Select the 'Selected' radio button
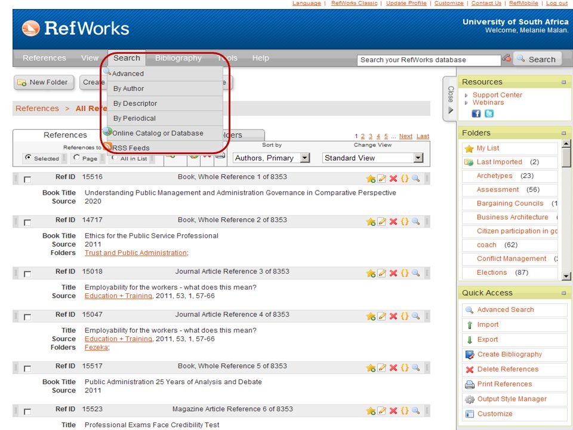Screen dimensions: 573x430 coord(28,158)
